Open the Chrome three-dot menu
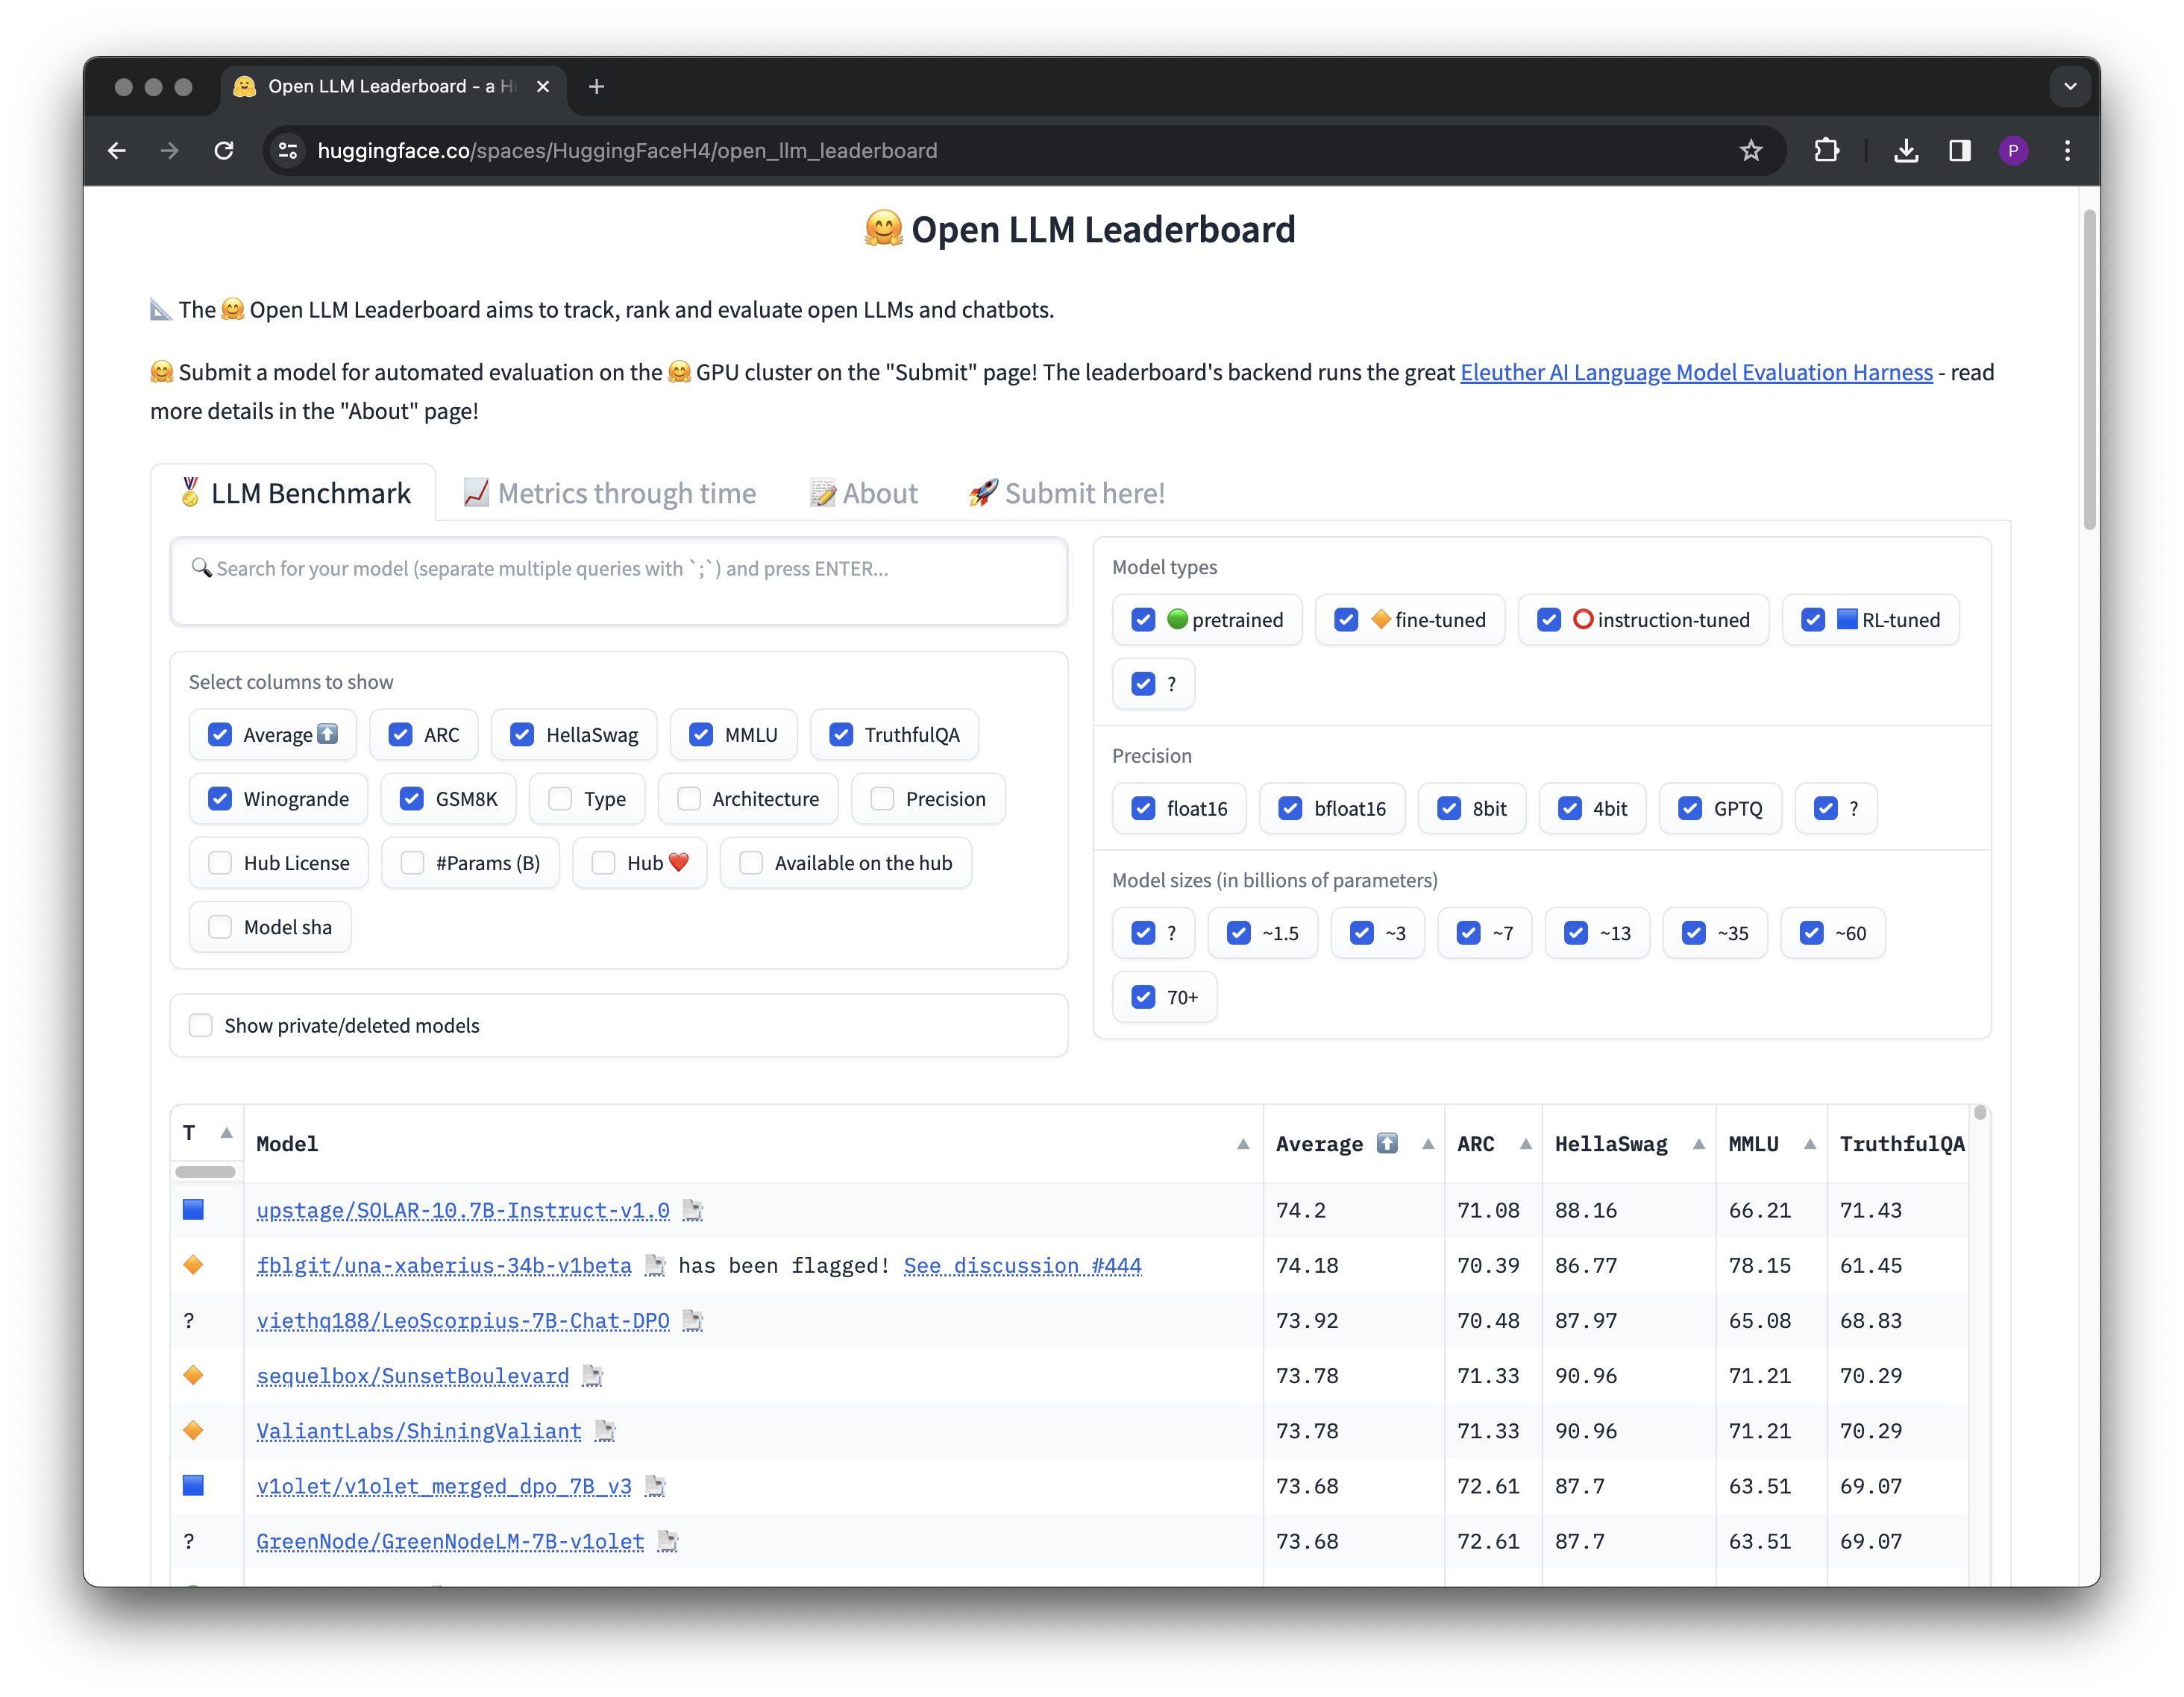This screenshot has height=1697, width=2184. click(2067, 151)
